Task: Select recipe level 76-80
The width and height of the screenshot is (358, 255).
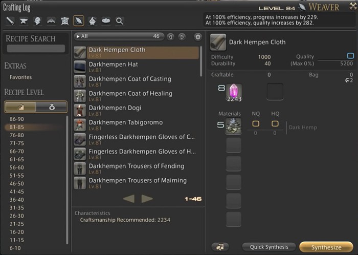Action: [17, 135]
